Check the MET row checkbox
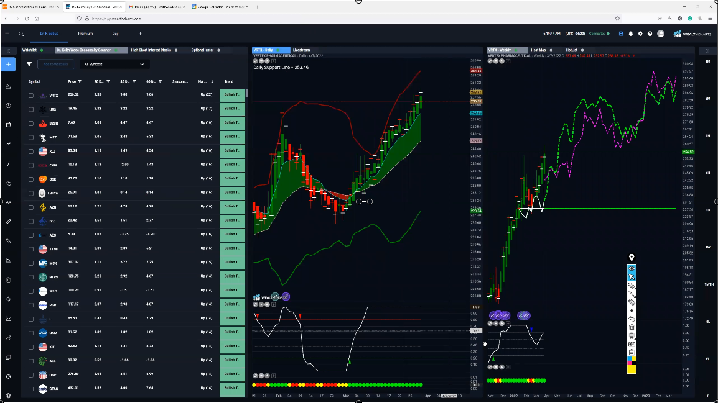Image resolution: width=718 pixels, height=403 pixels. tap(31, 137)
